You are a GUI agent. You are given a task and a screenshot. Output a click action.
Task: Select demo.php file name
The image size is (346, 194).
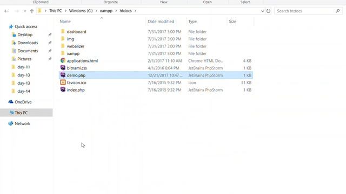tap(76, 75)
